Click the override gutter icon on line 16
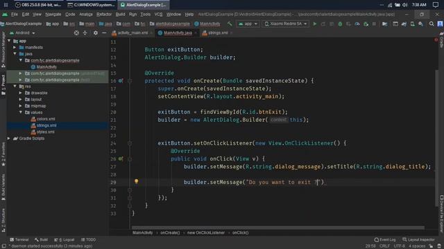 [121, 81]
